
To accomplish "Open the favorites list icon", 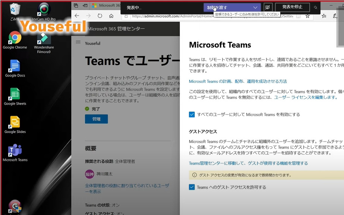I will (x=324, y=16).
